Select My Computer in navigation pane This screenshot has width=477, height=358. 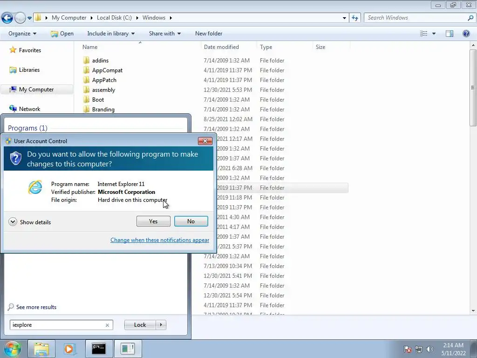[x=37, y=89]
